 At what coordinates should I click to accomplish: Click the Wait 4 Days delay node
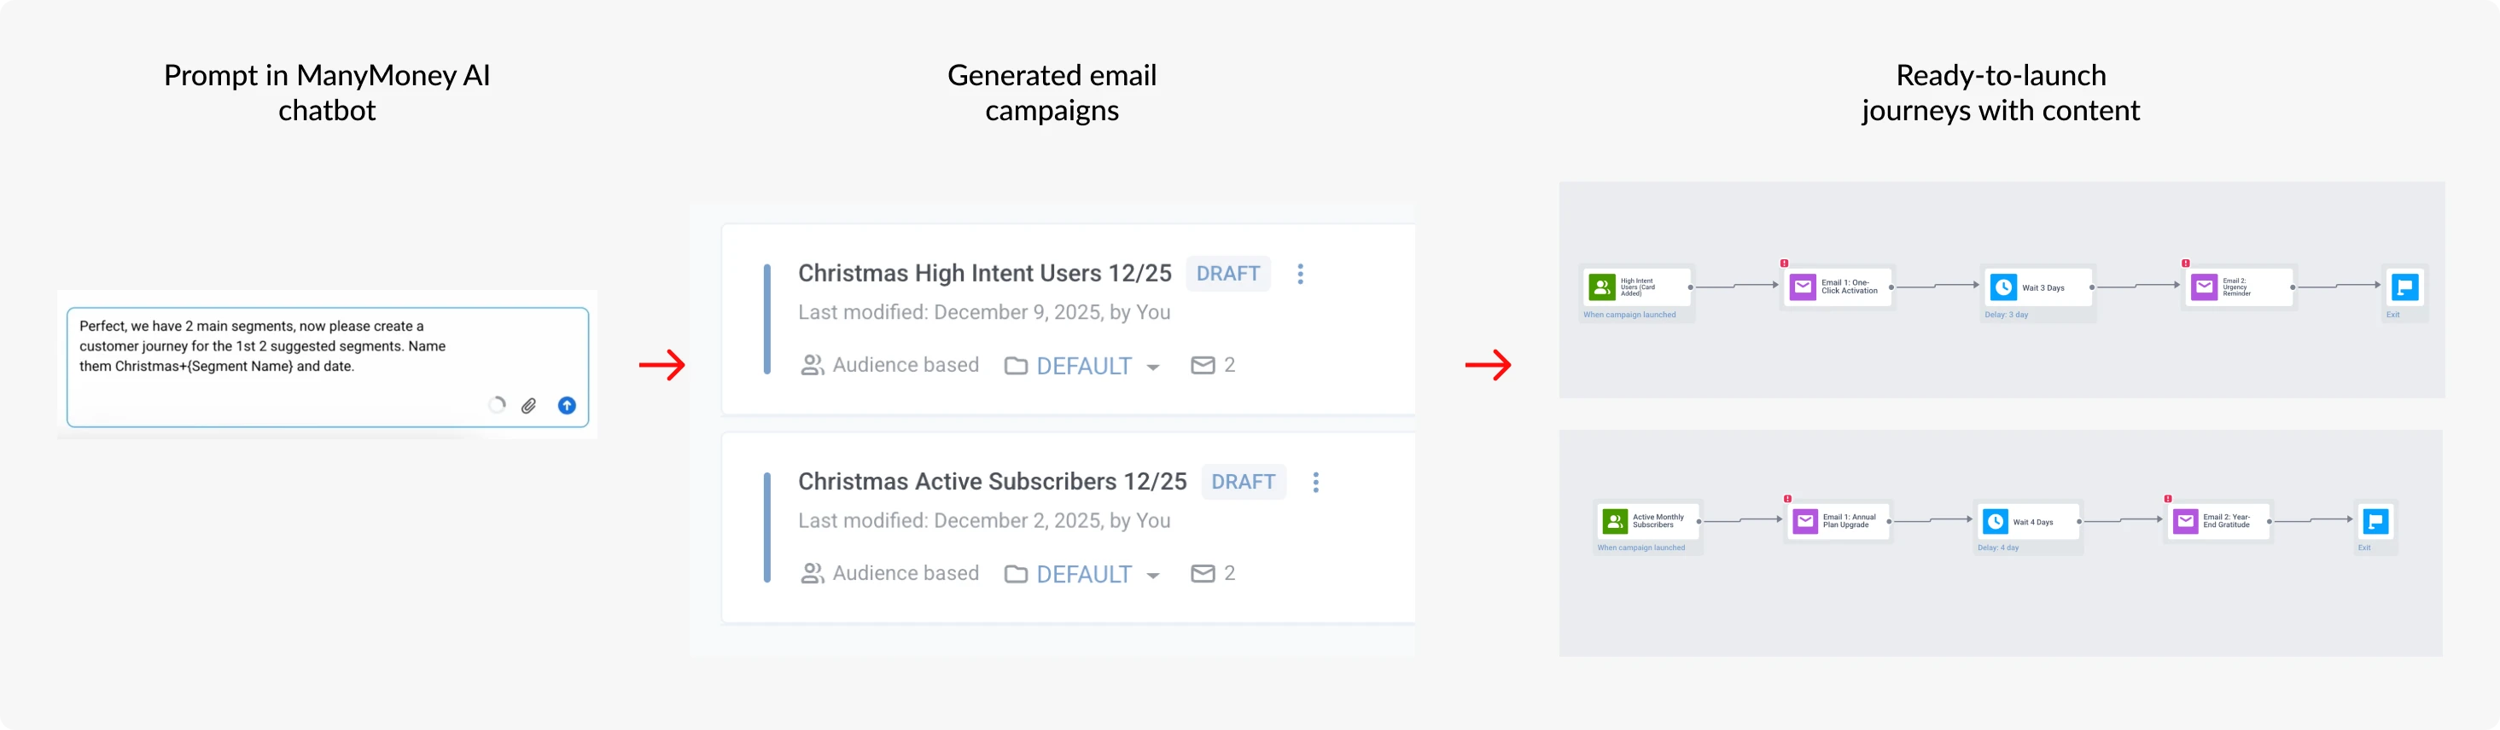click(x=2028, y=520)
